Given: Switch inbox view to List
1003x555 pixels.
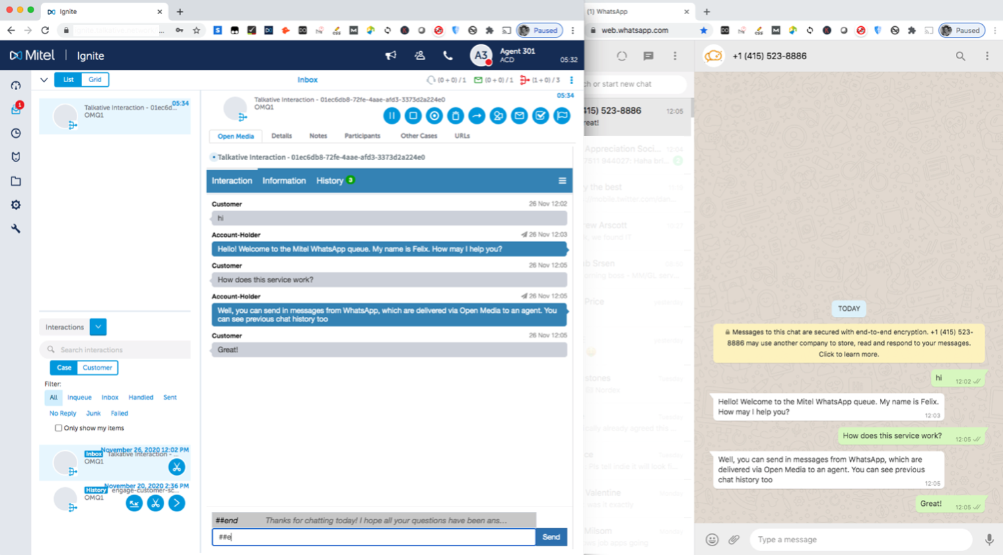Looking at the screenshot, I should [x=68, y=79].
